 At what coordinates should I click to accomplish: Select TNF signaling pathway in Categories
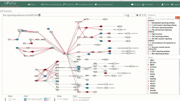160,36
